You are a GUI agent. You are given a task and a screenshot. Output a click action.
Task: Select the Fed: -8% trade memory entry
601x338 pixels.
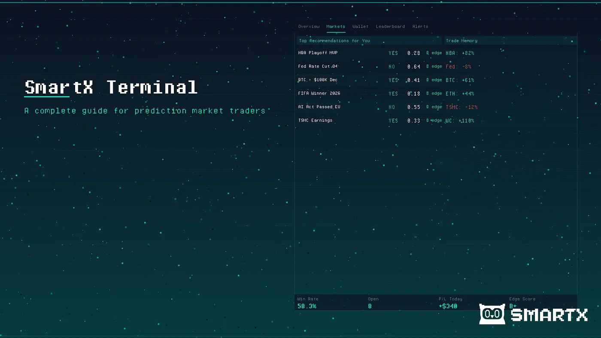(x=458, y=67)
